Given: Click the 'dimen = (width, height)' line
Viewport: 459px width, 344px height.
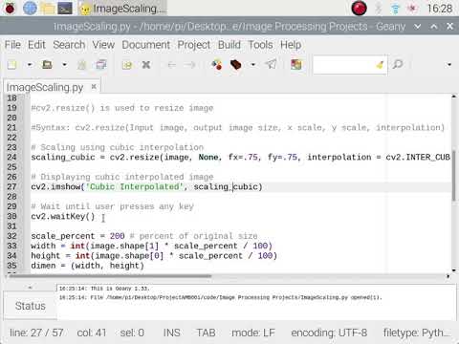Looking at the screenshot, I should click(x=87, y=266).
